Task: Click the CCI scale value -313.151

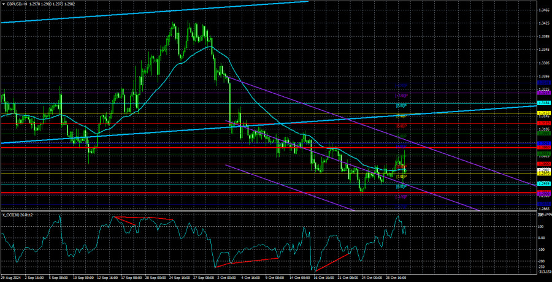Action: coord(544,272)
